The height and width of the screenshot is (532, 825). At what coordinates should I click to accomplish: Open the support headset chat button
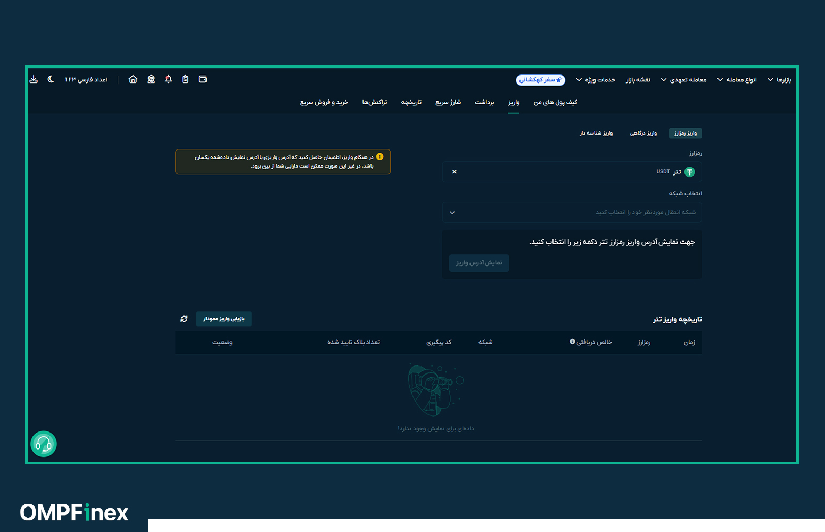[x=44, y=444]
